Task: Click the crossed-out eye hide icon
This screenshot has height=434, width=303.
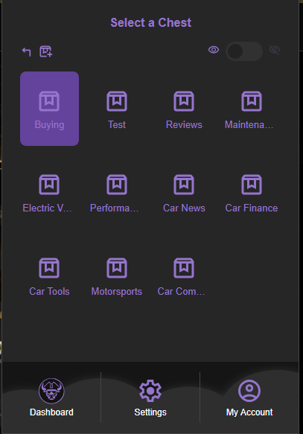Action: [275, 50]
